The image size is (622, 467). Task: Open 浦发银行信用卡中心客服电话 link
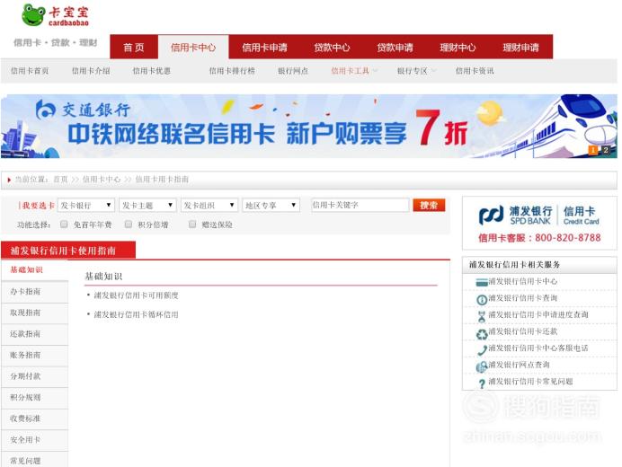click(x=538, y=348)
